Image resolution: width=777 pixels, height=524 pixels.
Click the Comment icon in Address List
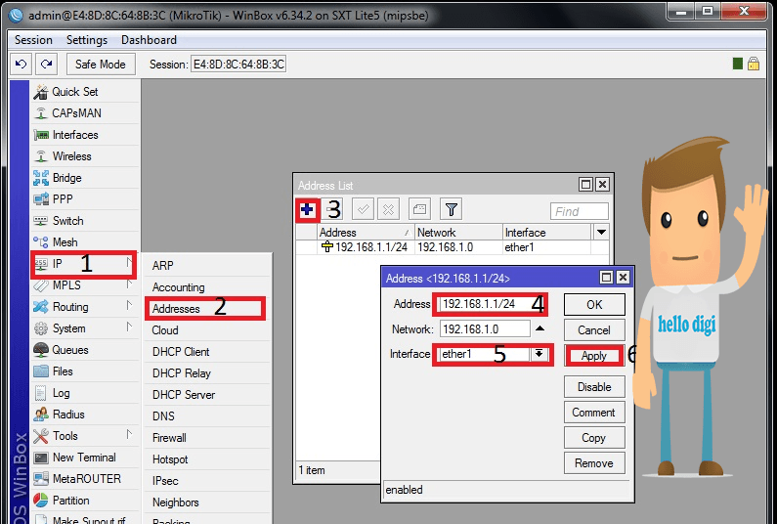click(x=419, y=210)
